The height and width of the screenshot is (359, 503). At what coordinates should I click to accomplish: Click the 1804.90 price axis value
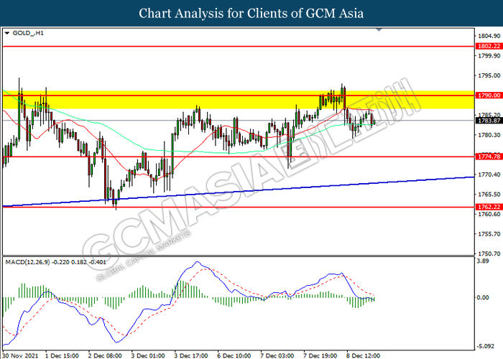[x=489, y=36]
